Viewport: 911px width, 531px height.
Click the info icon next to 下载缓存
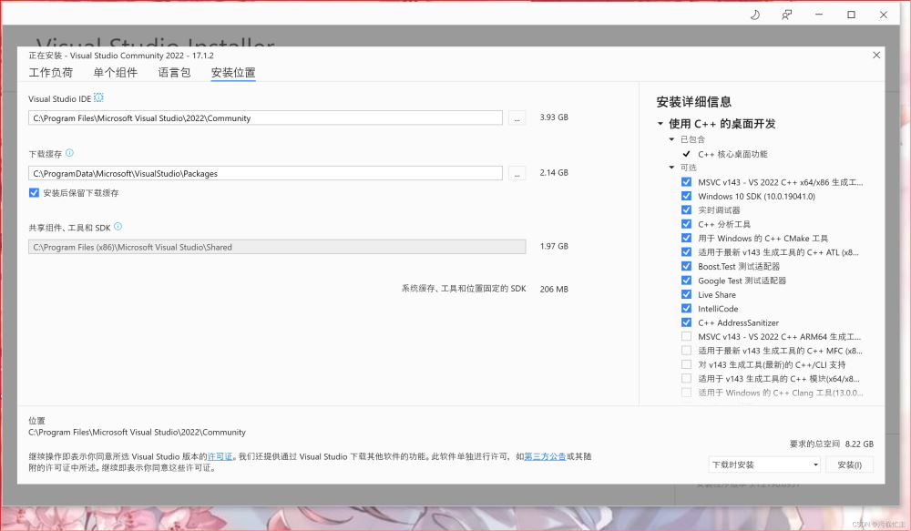[x=69, y=153]
